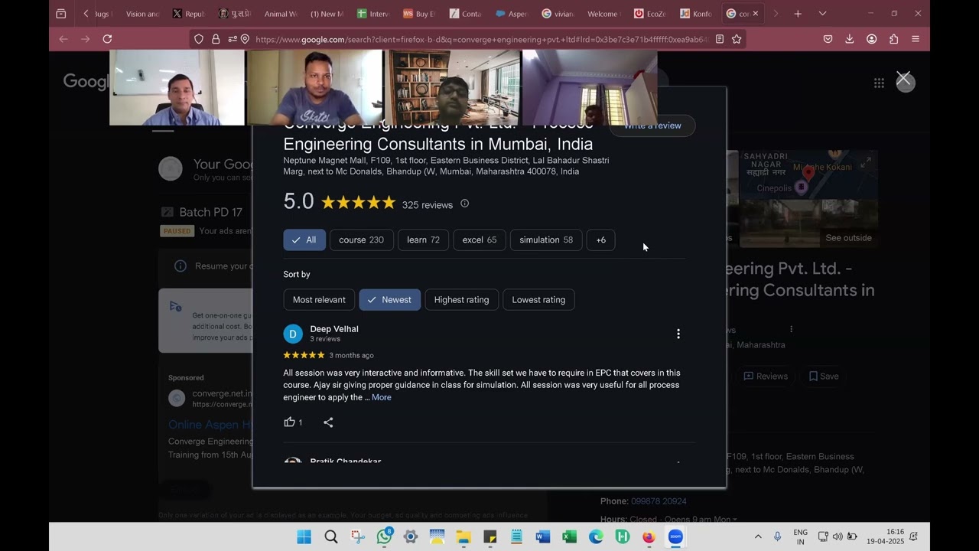Click the tracking protection shield icon
This screenshot has width=979, height=551.
[199, 39]
